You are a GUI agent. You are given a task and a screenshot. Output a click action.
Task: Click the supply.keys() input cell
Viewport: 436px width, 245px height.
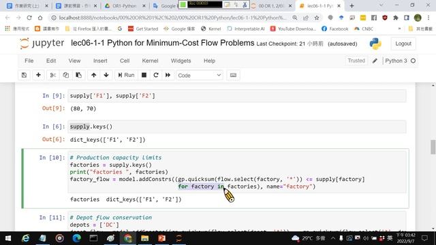tap(236, 127)
